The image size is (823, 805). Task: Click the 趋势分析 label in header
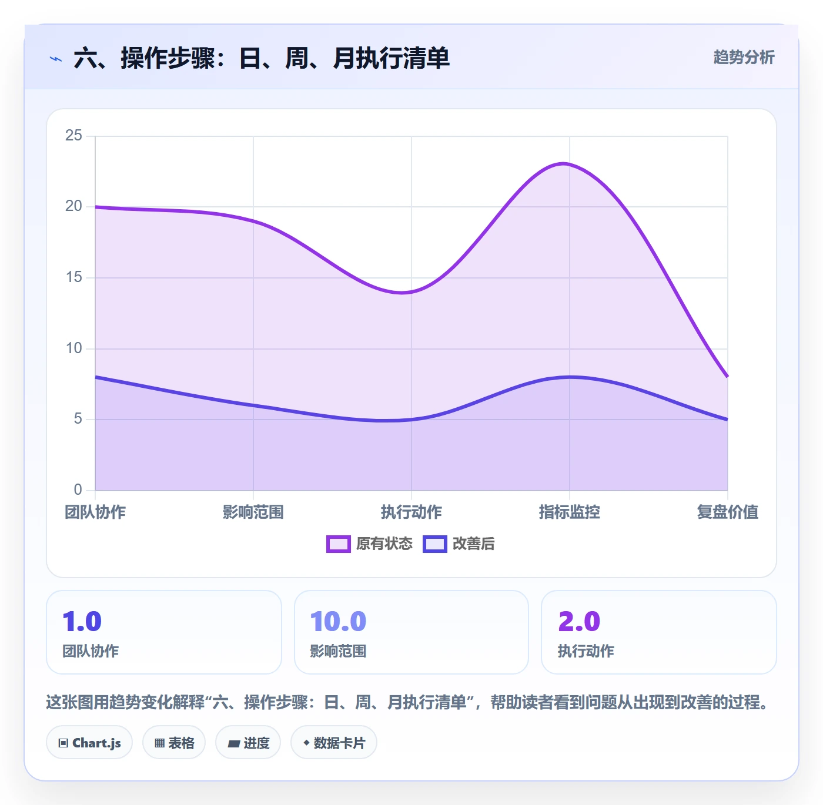(x=744, y=57)
